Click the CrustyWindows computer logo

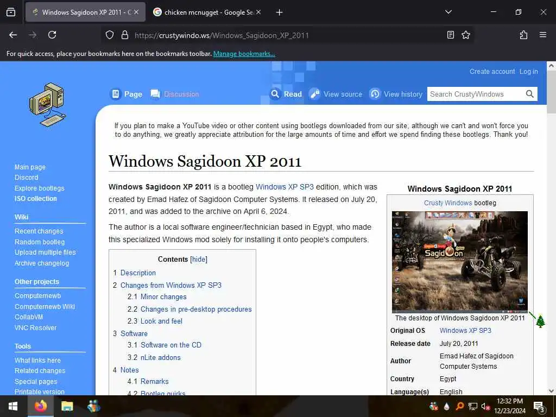tap(47, 105)
